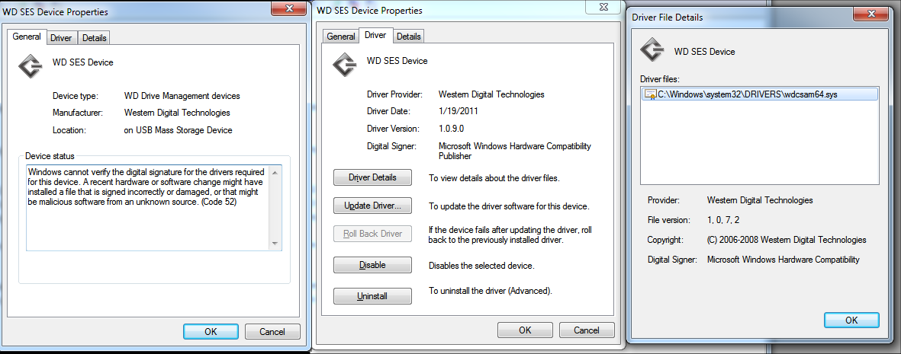The width and height of the screenshot is (901, 354).
Task: Open General tab in left properties window
Action: coord(27,37)
